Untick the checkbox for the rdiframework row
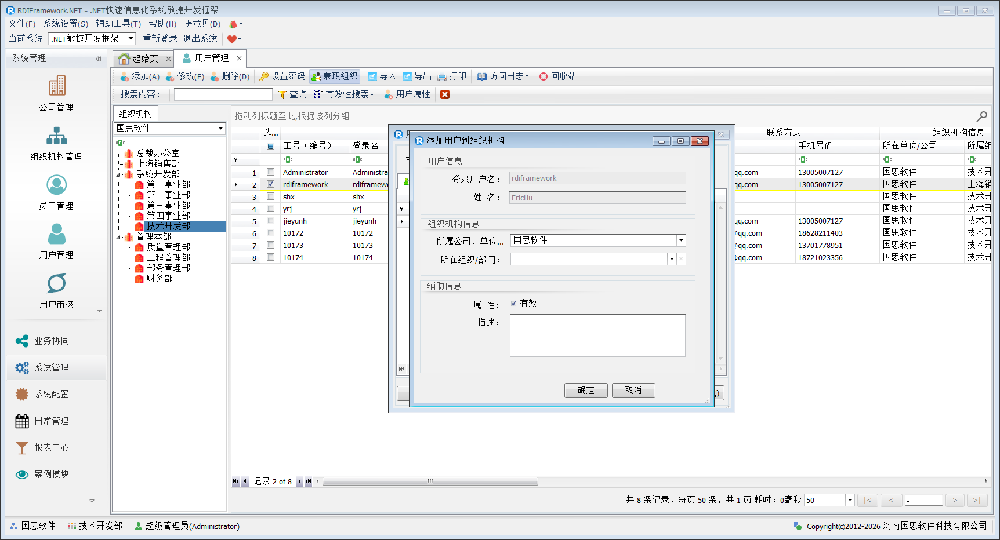Viewport: 1000px width, 540px height. (x=270, y=184)
